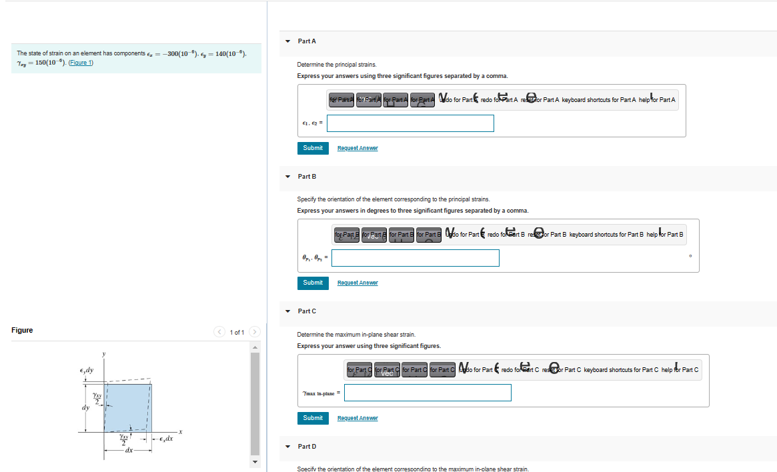777x472 pixels.
Task: Click the figure panel scroll up arrow
Action: point(255,347)
